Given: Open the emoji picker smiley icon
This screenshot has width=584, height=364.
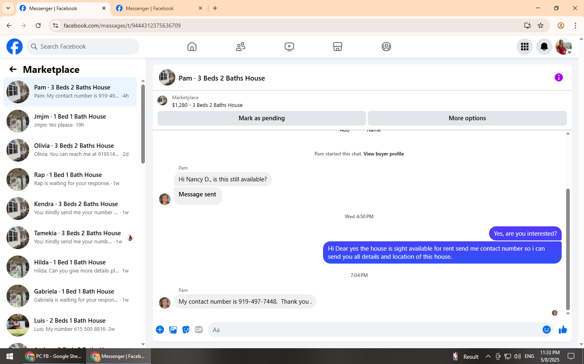Looking at the screenshot, I should coord(547,330).
